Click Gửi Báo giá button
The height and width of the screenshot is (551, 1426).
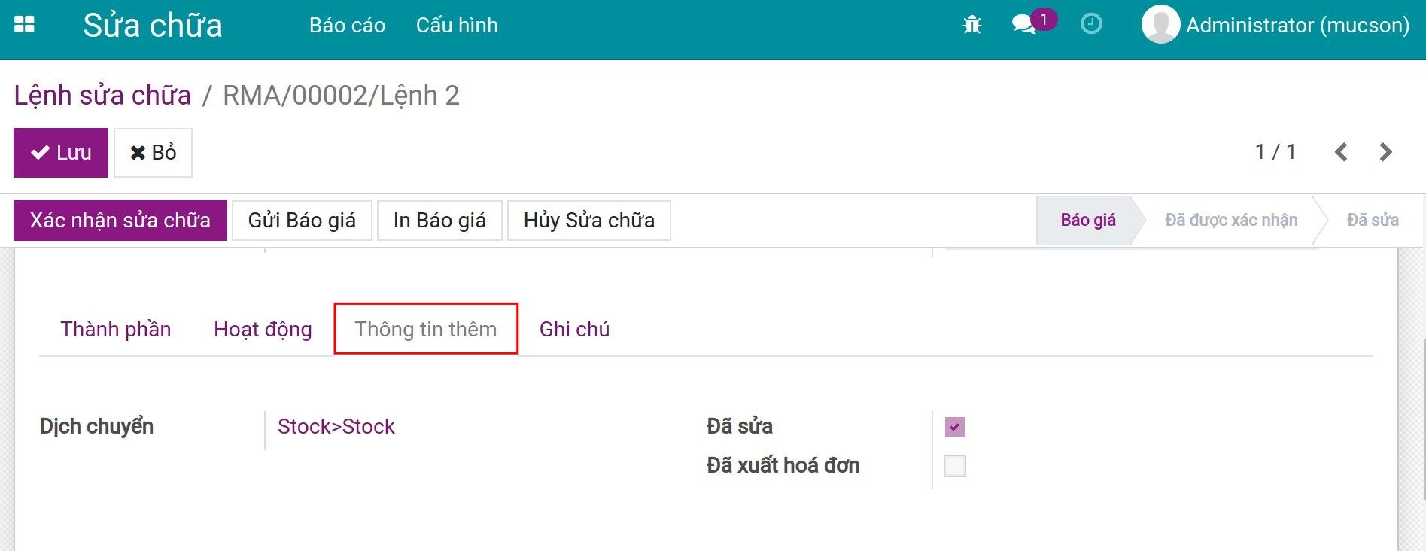click(302, 221)
